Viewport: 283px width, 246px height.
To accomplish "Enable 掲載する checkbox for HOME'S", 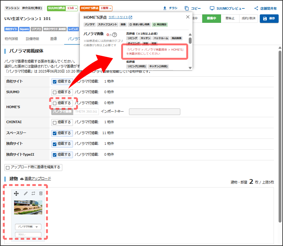I will click(54, 103).
